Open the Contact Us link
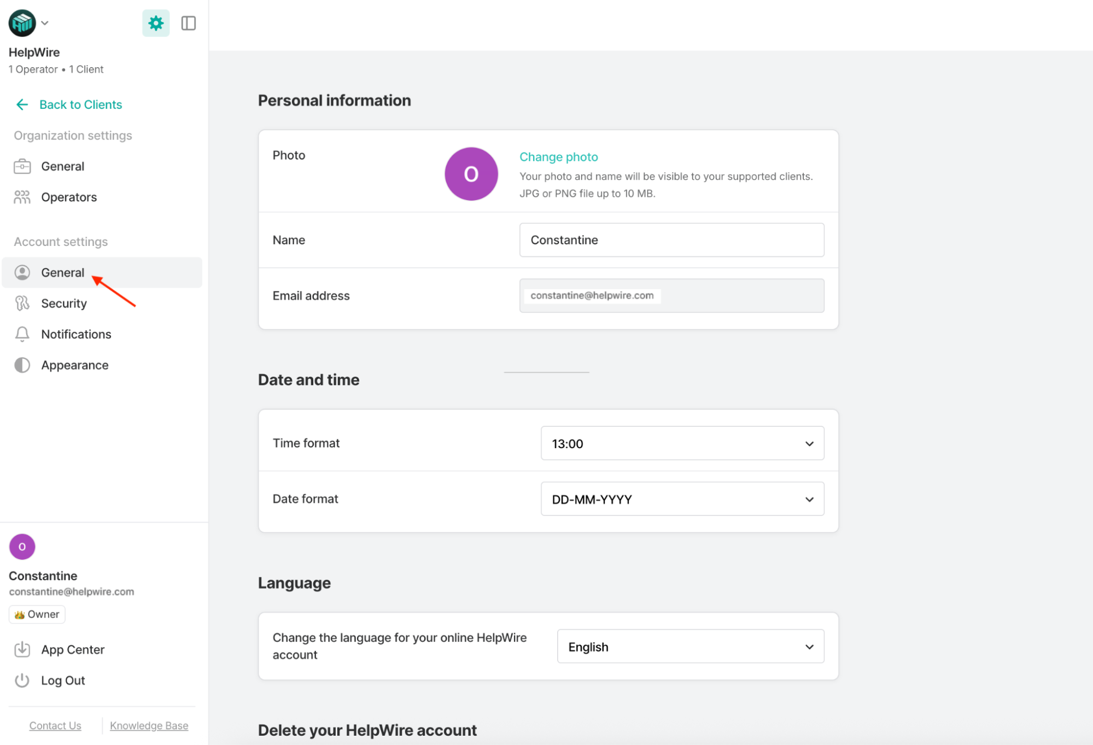This screenshot has height=745, width=1093. tap(55, 725)
